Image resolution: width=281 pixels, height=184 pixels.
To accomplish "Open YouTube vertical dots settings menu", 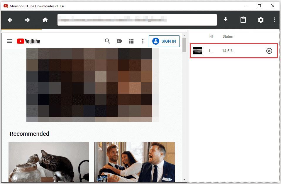I will [143, 41].
